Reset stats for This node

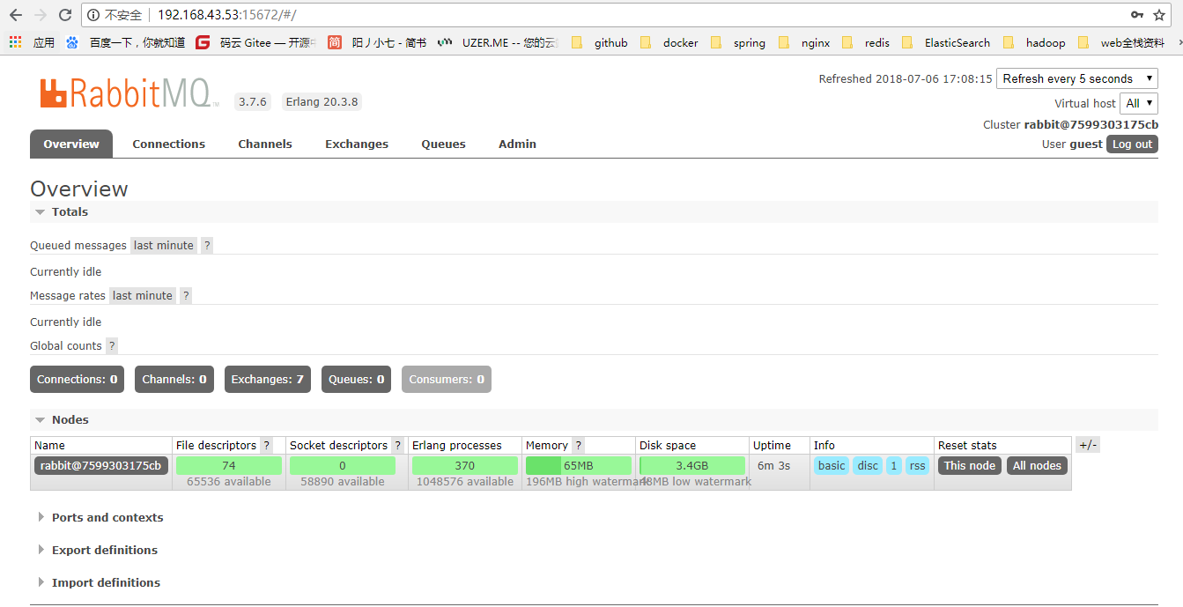click(x=970, y=466)
